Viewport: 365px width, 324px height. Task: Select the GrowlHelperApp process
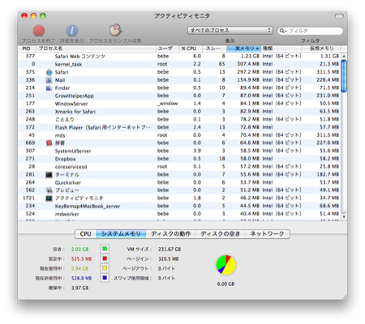pyautogui.click(x=179, y=96)
